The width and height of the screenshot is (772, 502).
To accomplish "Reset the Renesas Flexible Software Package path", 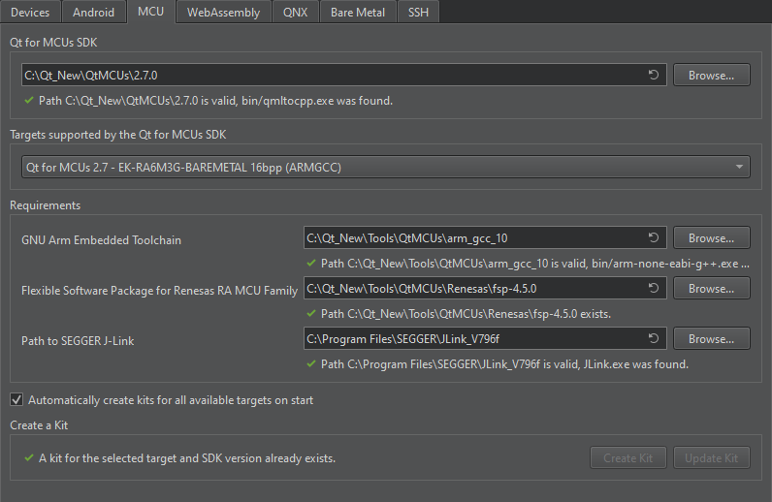I will (x=654, y=289).
